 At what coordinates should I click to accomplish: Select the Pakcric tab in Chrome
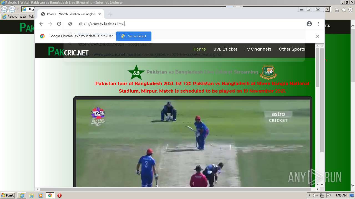[x=71, y=14]
